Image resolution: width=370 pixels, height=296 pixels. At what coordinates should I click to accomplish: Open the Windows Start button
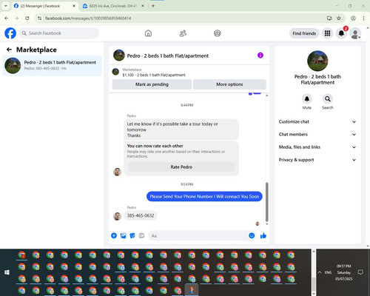point(7,272)
